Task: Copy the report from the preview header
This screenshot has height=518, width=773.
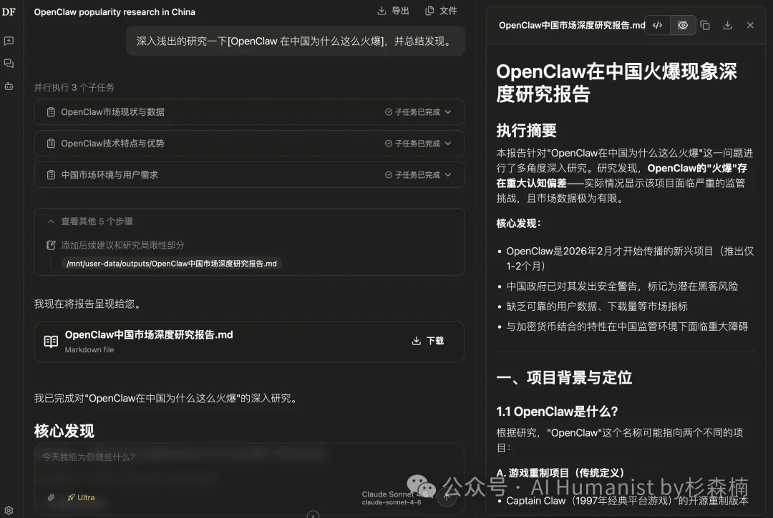Action: (x=705, y=25)
